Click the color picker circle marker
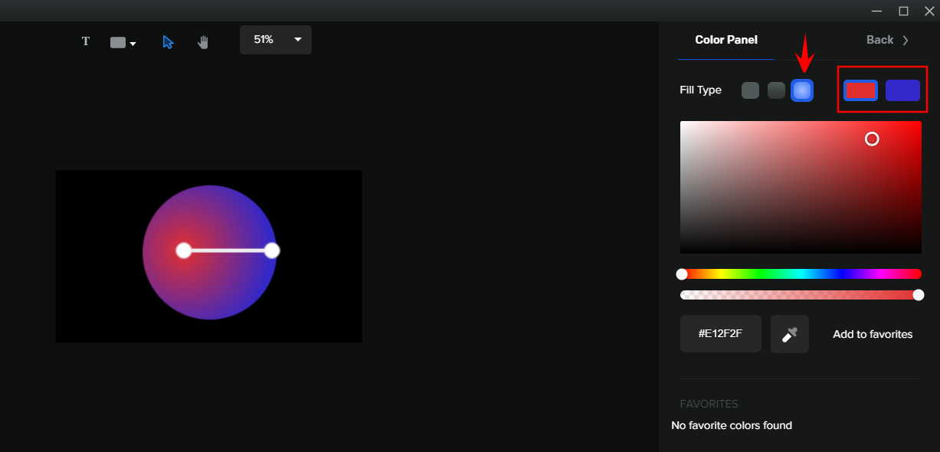This screenshot has height=452, width=940. (872, 139)
